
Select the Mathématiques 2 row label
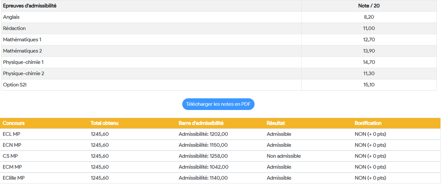[22, 51]
